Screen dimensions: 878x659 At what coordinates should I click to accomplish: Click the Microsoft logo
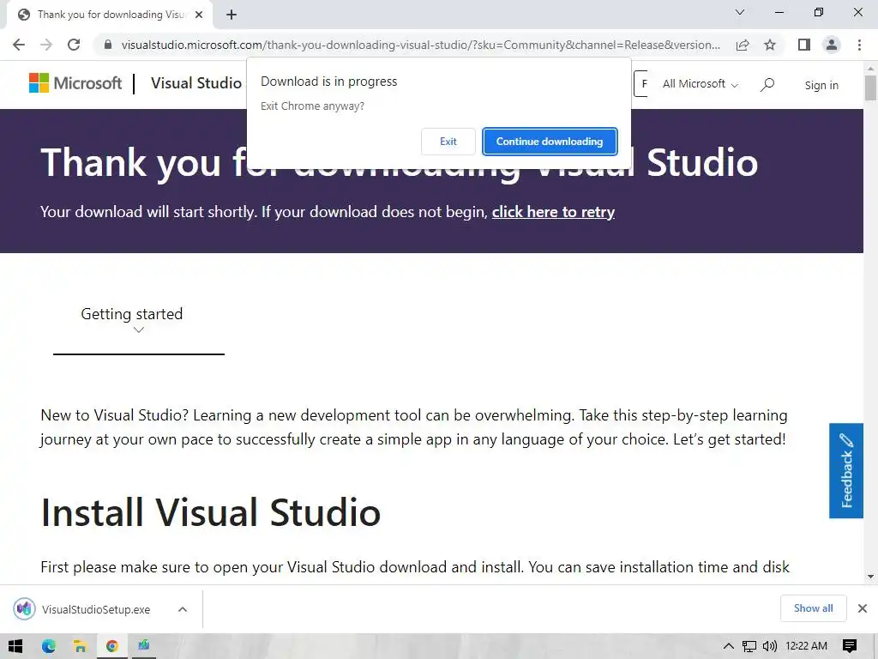pyautogui.click(x=75, y=83)
